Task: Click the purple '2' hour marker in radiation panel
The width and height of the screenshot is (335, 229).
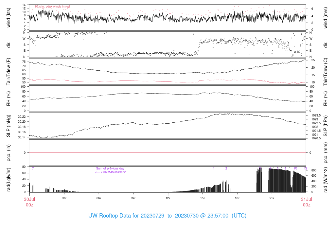Action: pyautogui.click(x=226, y=168)
